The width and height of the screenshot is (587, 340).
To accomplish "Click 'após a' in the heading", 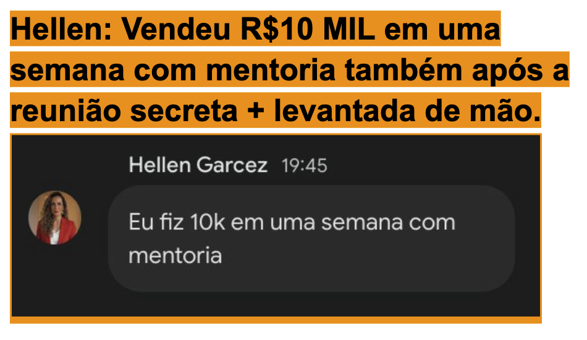I will pyautogui.click(x=520, y=70).
